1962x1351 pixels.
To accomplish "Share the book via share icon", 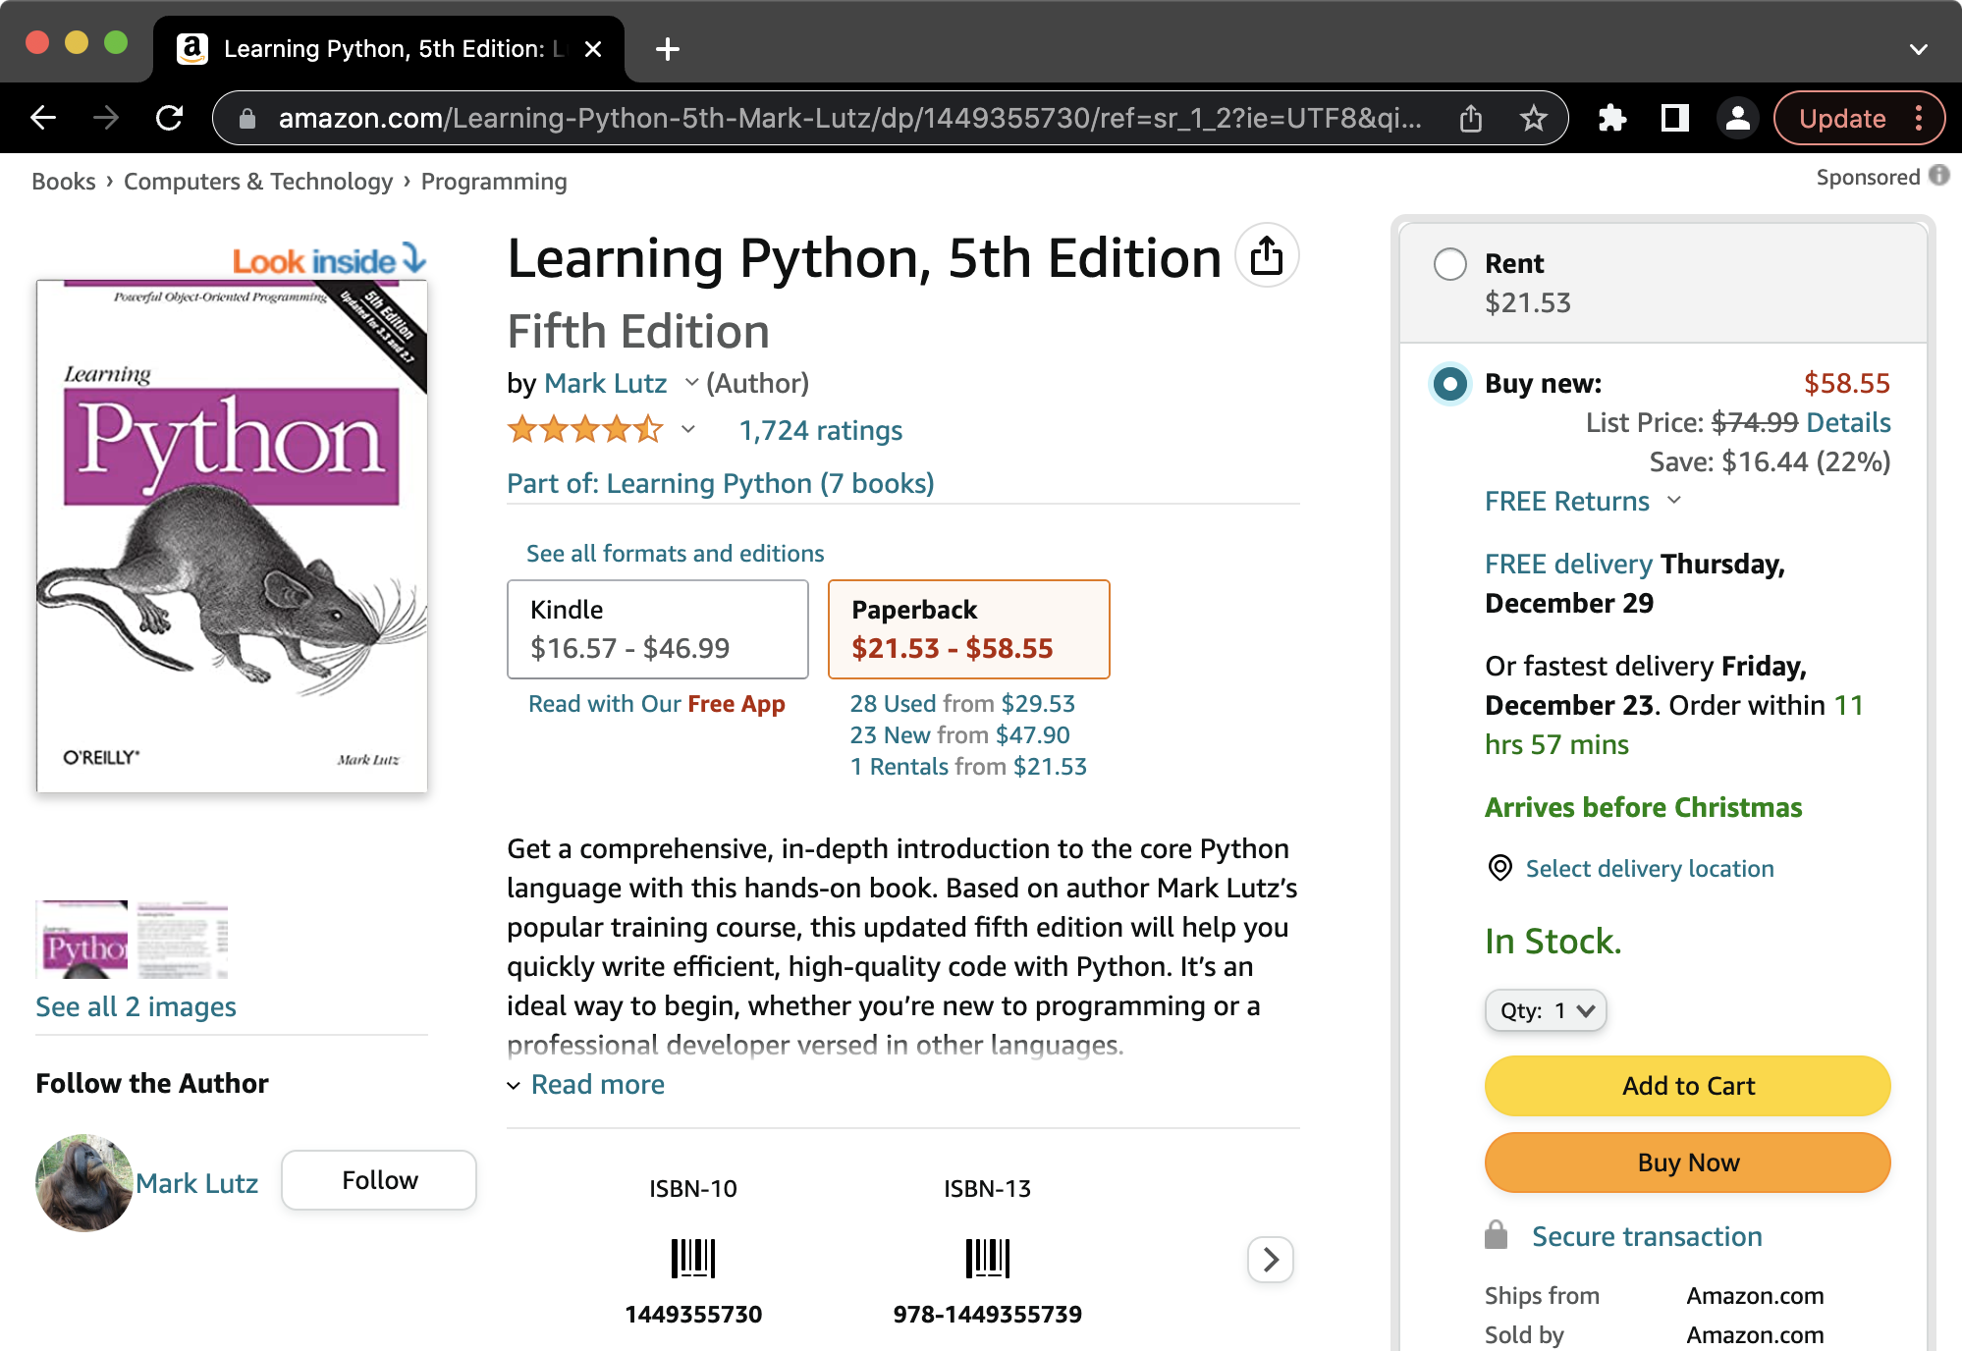I will pos(1267,255).
